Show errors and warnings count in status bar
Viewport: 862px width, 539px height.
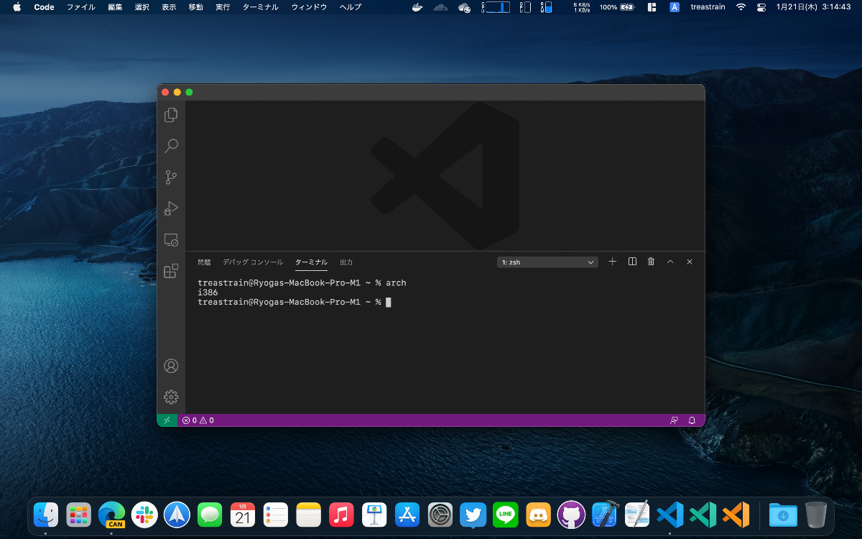click(198, 420)
